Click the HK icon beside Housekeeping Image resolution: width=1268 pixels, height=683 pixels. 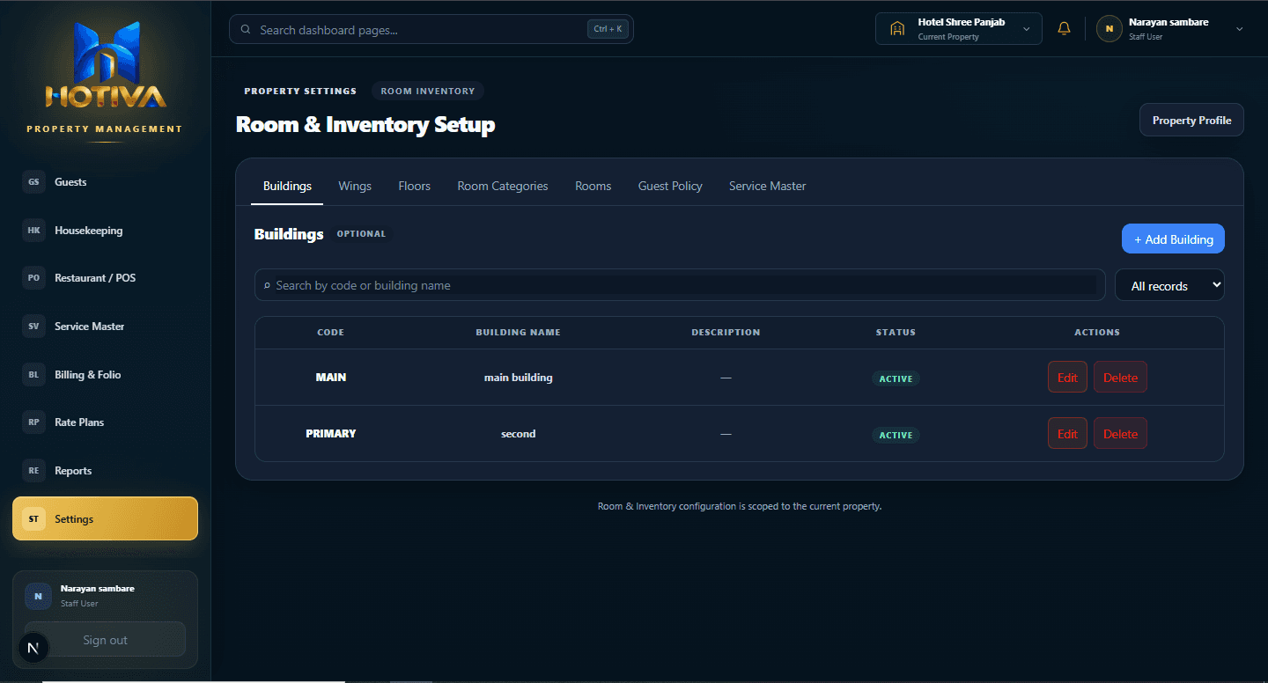pyautogui.click(x=33, y=231)
